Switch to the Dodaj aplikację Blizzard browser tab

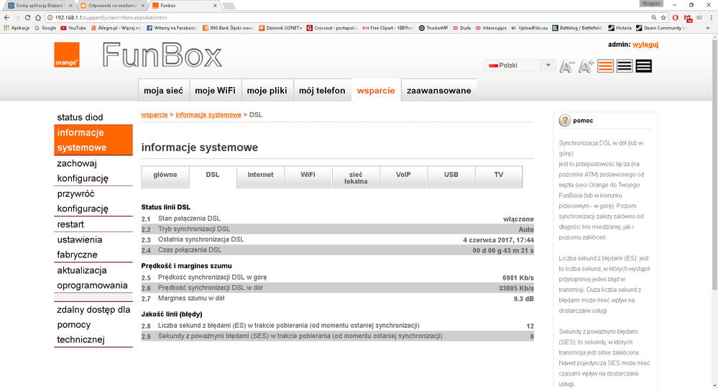point(39,6)
